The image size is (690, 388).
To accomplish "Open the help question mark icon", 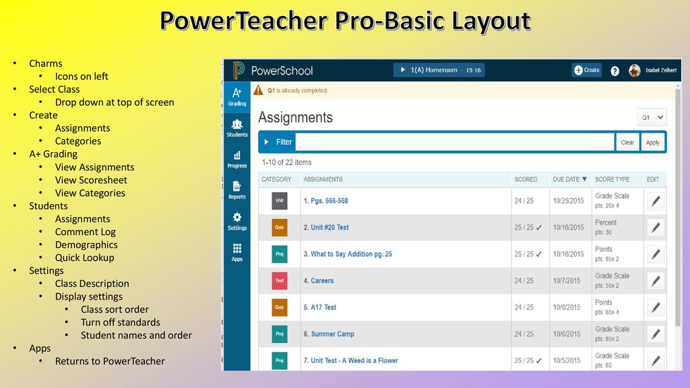I will (615, 71).
